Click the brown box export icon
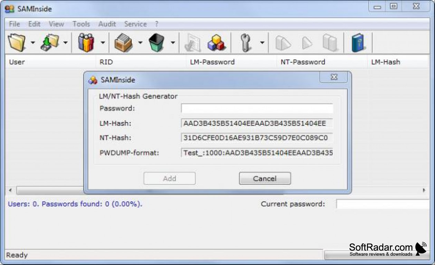The width and height of the screenshot is (435, 265). point(124,43)
